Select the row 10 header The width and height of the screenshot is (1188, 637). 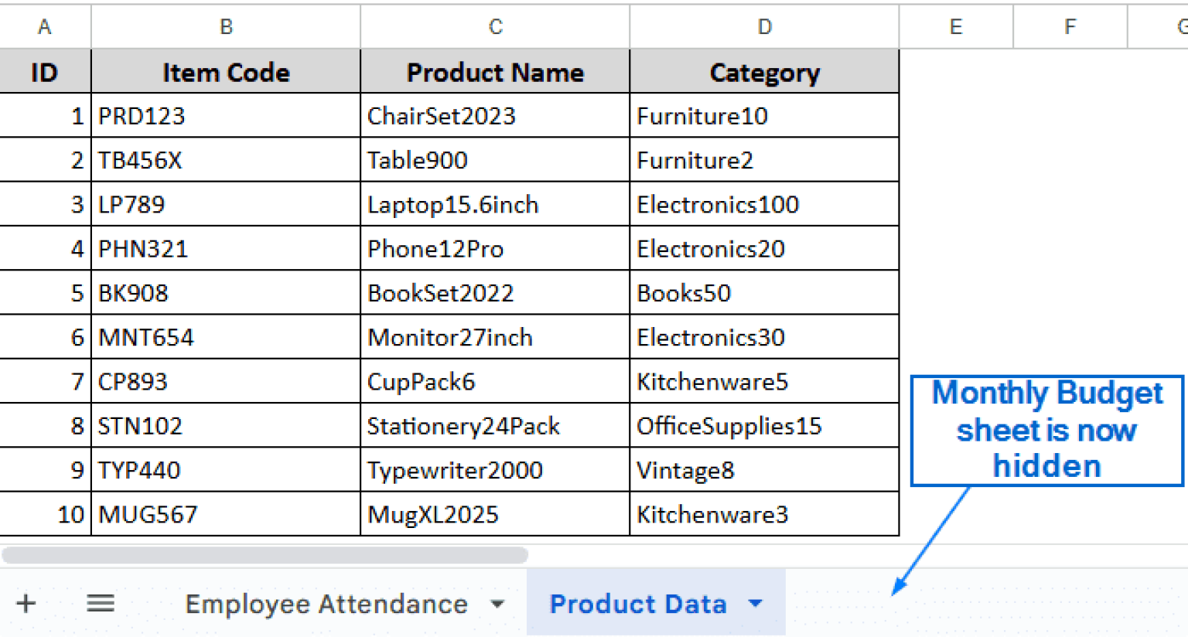(44, 514)
